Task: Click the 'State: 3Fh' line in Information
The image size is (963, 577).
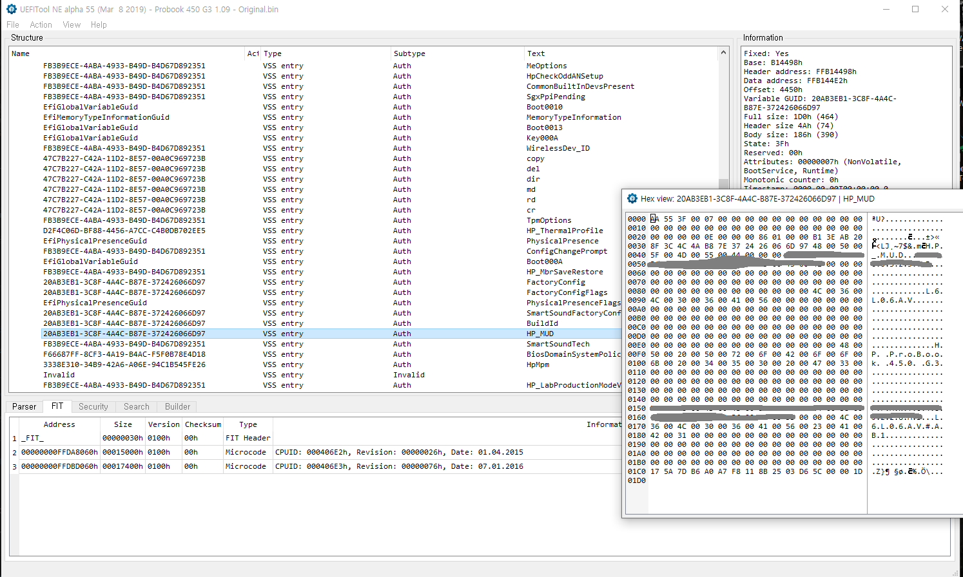Action: pyautogui.click(x=766, y=144)
